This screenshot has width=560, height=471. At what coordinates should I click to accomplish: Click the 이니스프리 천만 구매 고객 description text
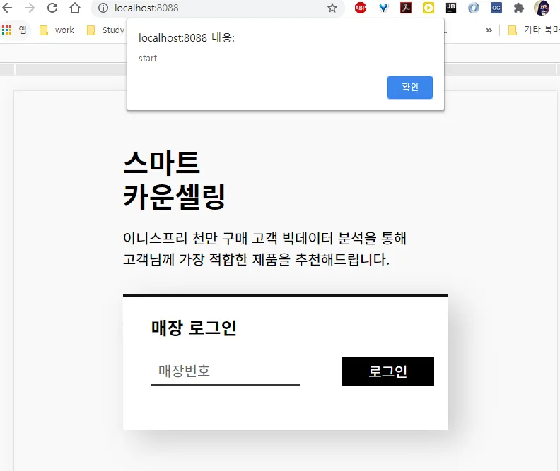(264, 249)
